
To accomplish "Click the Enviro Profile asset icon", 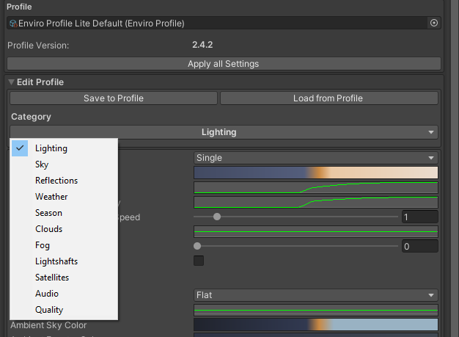I will (x=13, y=23).
